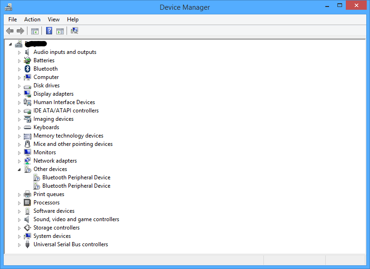Select the Memory technology devices icon
This screenshot has width=370, height=269.
pyautogui.click(x=27, y=136)
